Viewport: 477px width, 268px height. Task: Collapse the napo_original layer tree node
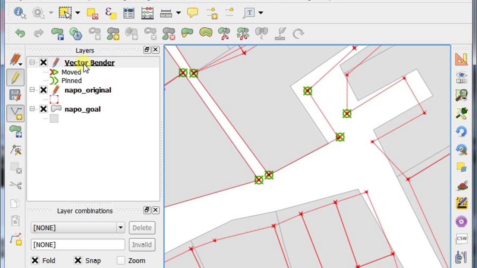tap(32, 90)
